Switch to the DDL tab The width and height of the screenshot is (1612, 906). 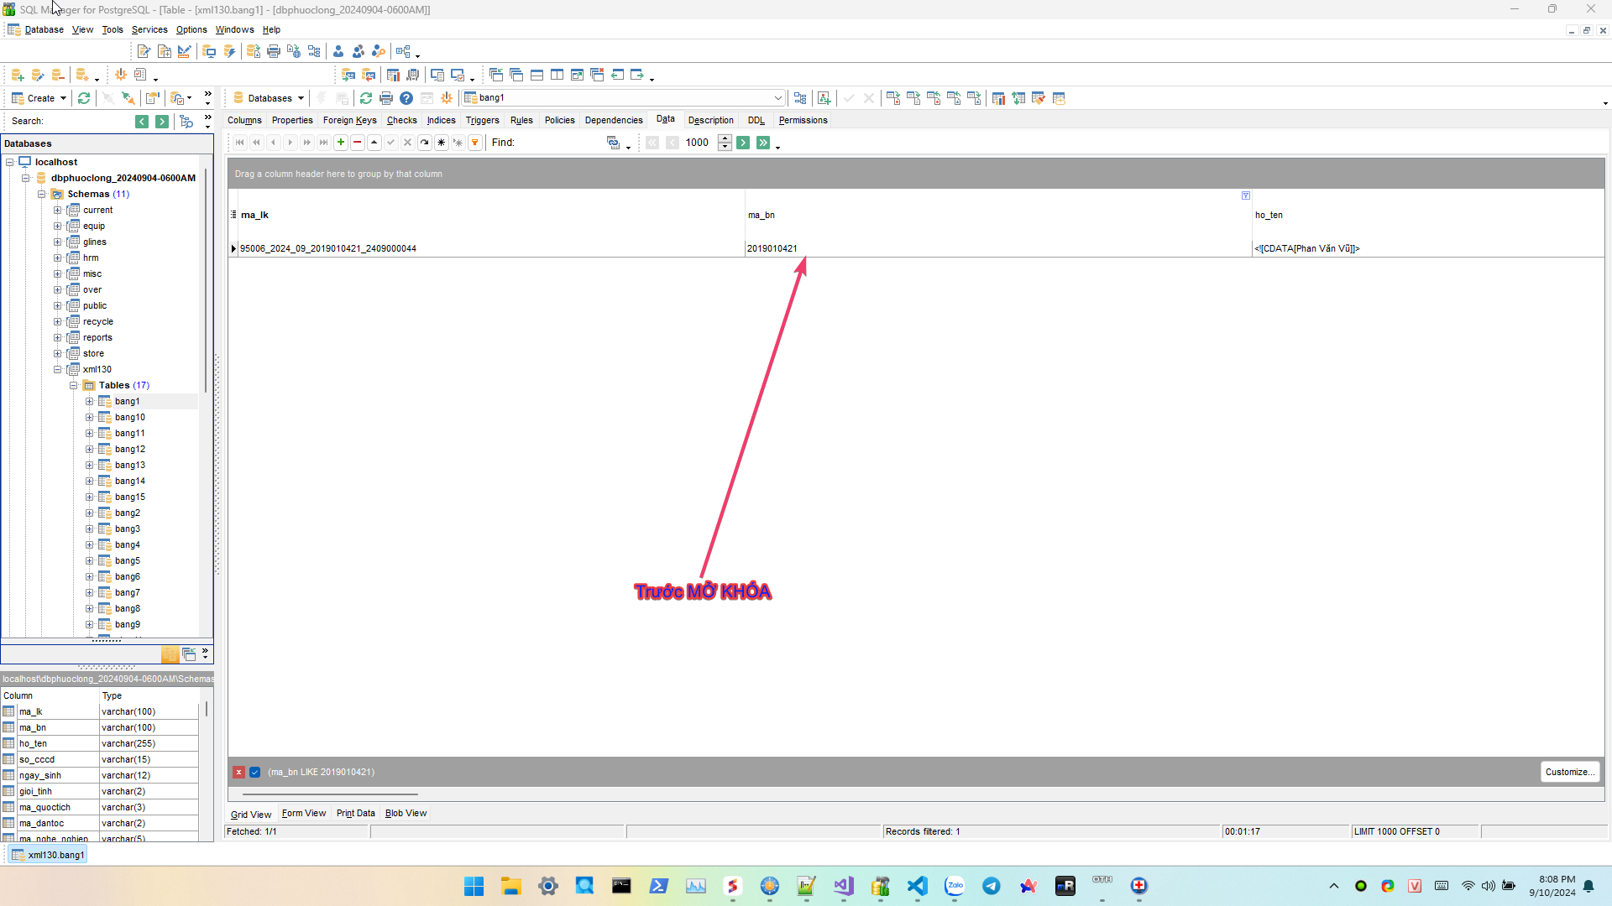(x=756, y=120)
